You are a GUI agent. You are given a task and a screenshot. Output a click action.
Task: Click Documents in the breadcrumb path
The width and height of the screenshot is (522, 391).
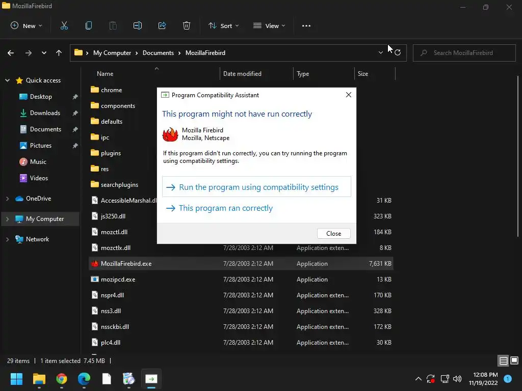pos(158,53)
